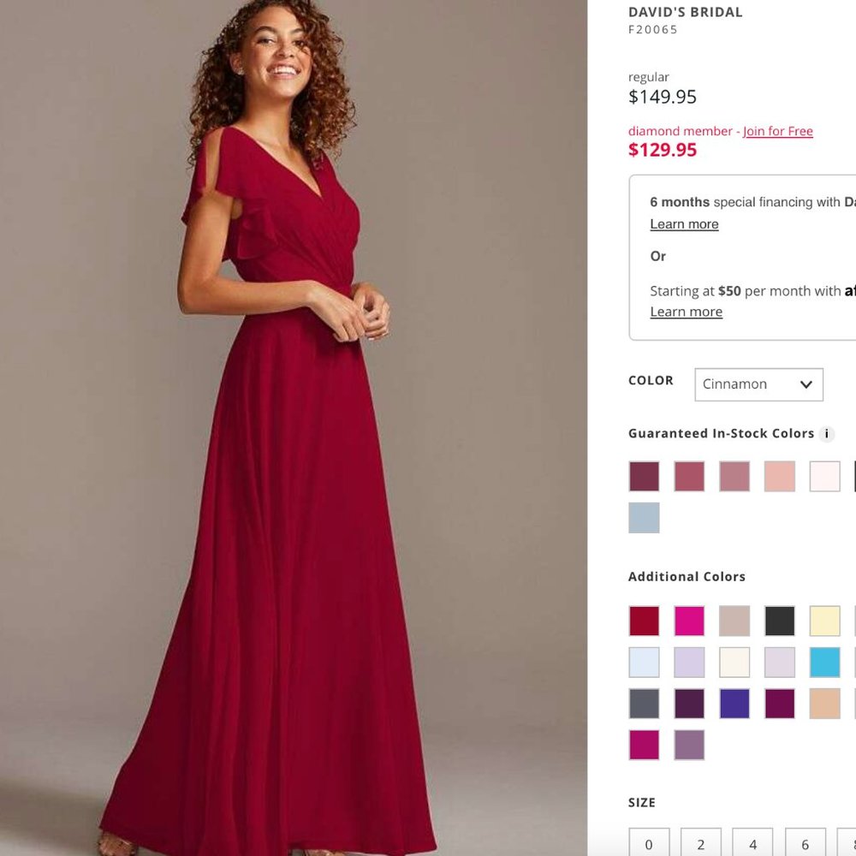Screen dimensions: 856x856
Task: Select size 0 for the dress
Action: click(648, 843)
